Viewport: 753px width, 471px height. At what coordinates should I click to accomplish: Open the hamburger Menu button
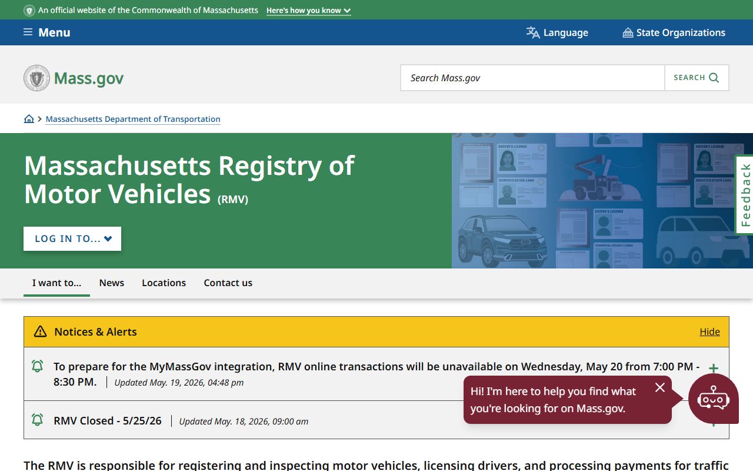(x=46, y=32)
